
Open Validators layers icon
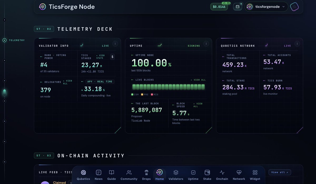point(176,175)
